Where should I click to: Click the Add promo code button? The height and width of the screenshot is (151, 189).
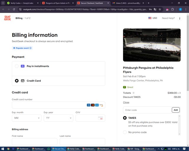pos(175,110)
